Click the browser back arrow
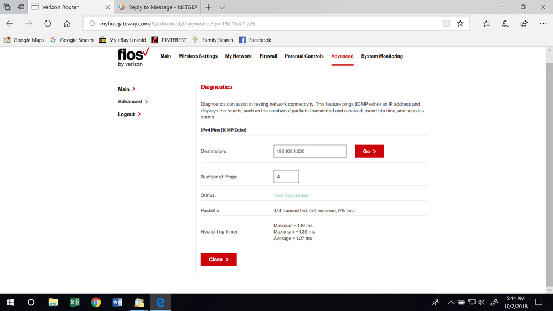 click(x=9, y=24)
